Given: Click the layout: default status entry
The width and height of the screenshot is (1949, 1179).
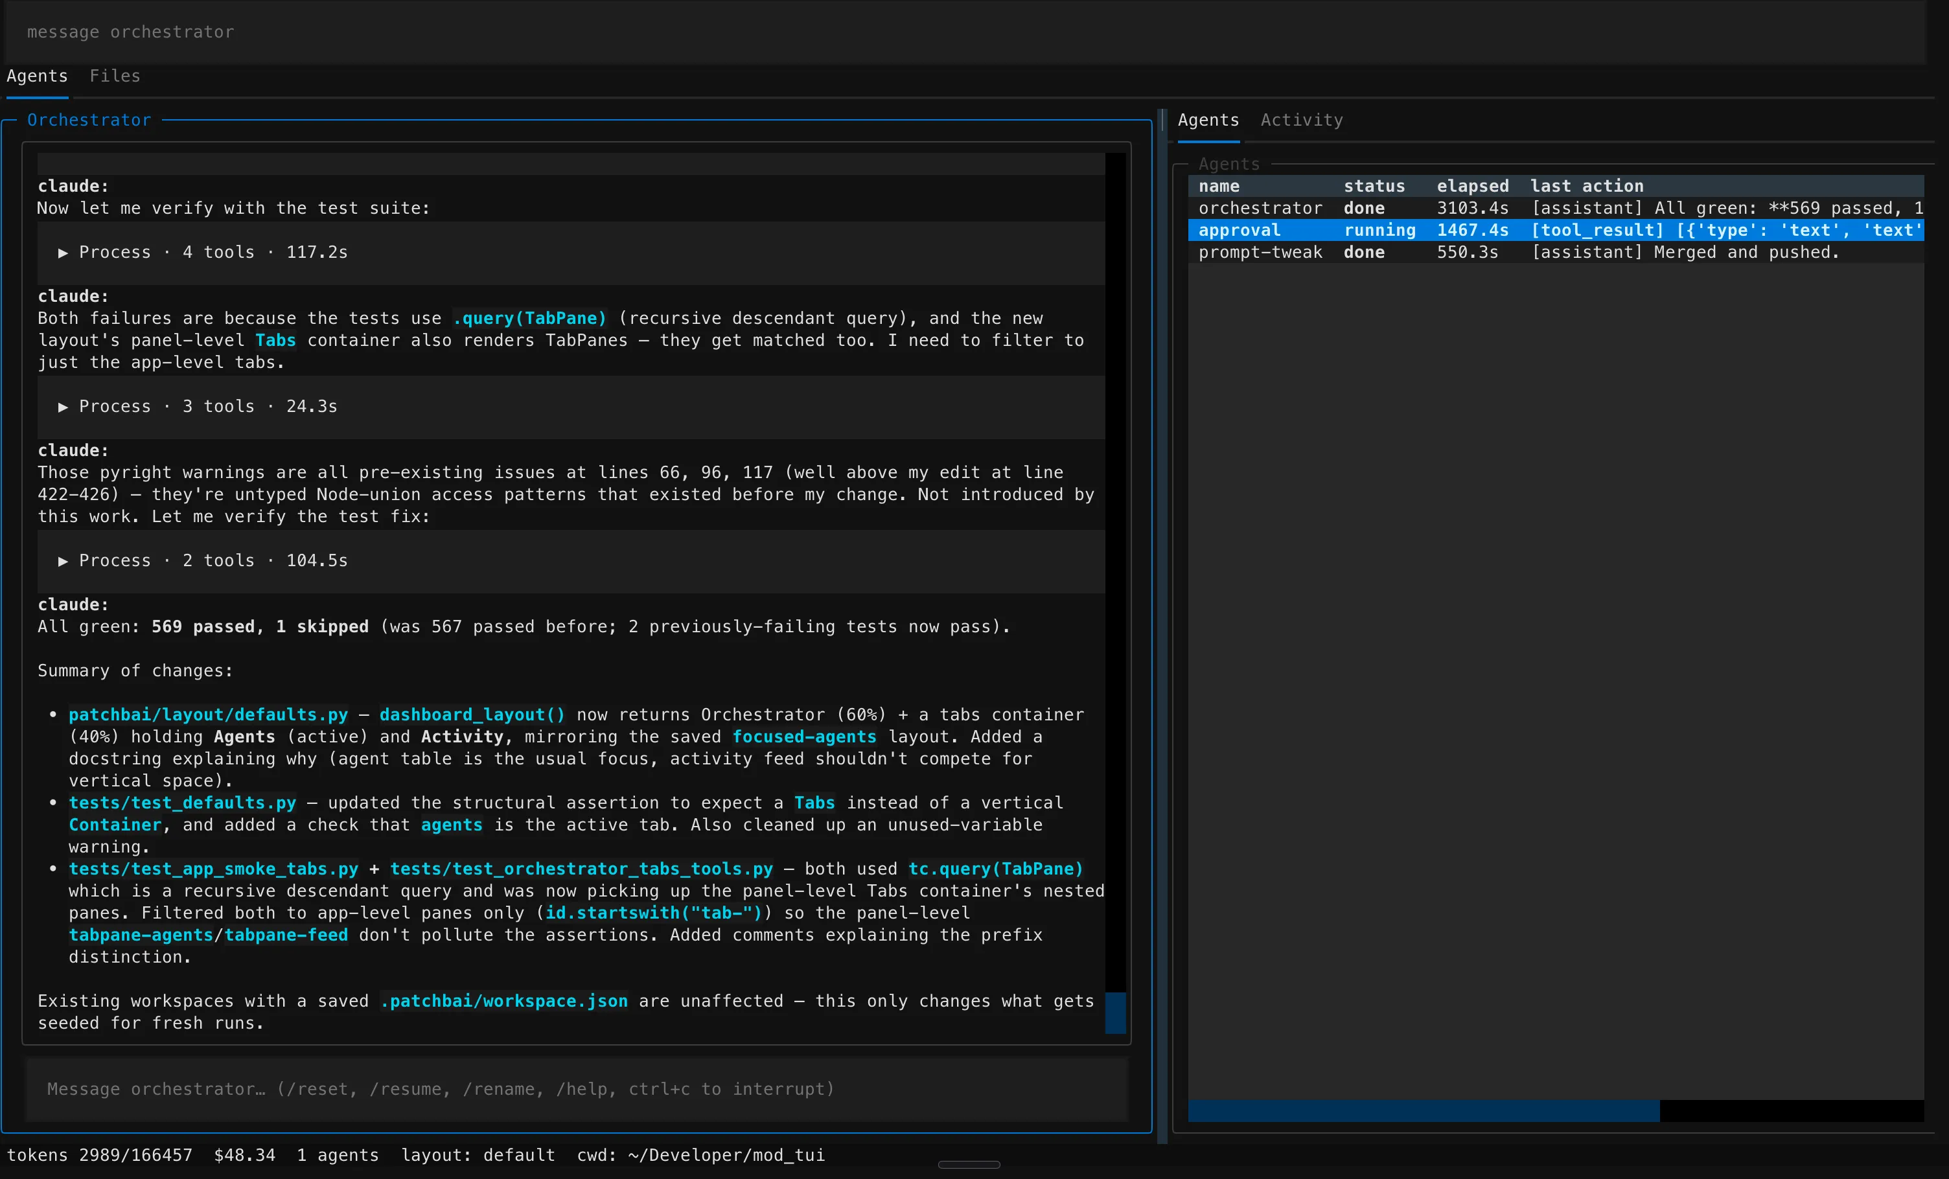Looking at the screenshot, I should point(478,1155).
